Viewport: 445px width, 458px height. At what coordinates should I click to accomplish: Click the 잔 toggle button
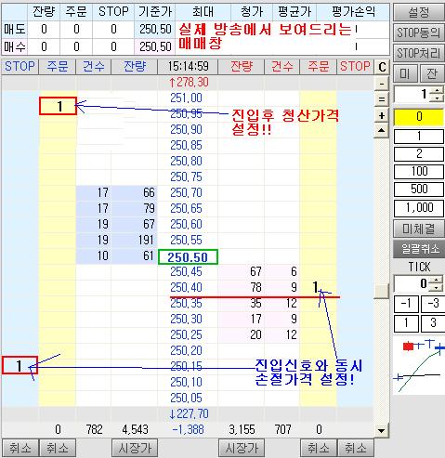[432, 73]
